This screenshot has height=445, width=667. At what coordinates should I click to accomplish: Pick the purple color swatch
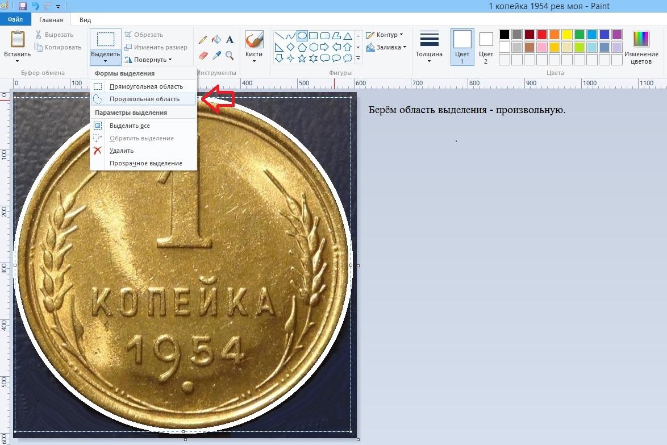(617, 35)
